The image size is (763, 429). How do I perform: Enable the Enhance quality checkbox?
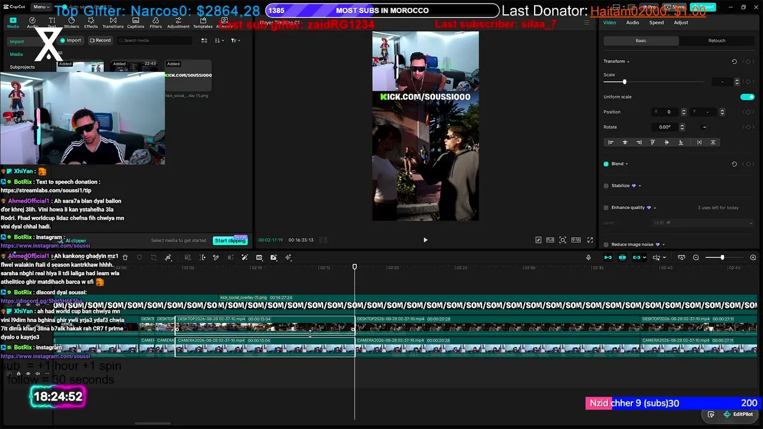[606, 208]
